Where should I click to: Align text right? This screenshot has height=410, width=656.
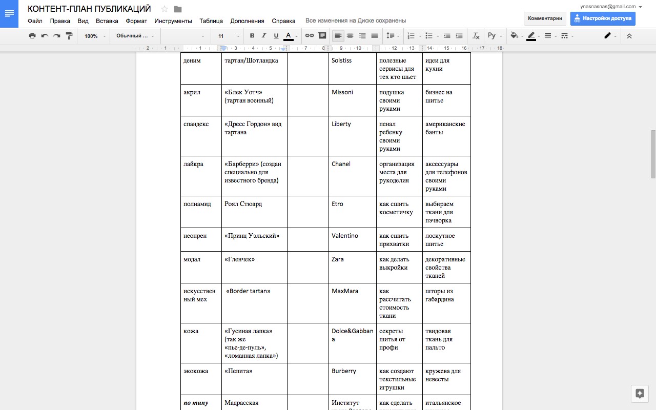(x=362, y=36)
